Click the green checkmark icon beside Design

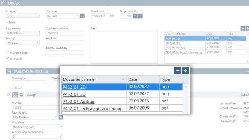point(21,95)
